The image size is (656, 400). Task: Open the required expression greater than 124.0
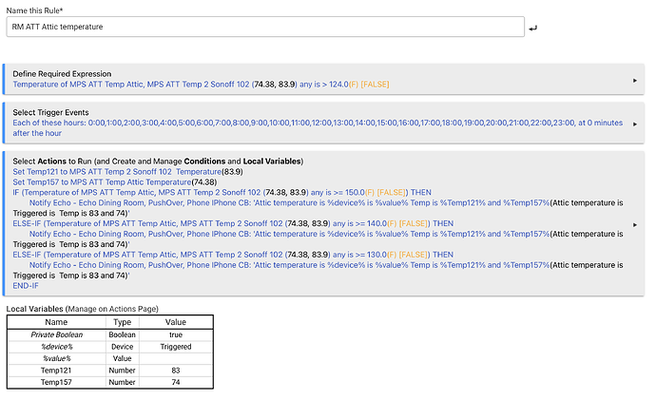tap(200, 85)
